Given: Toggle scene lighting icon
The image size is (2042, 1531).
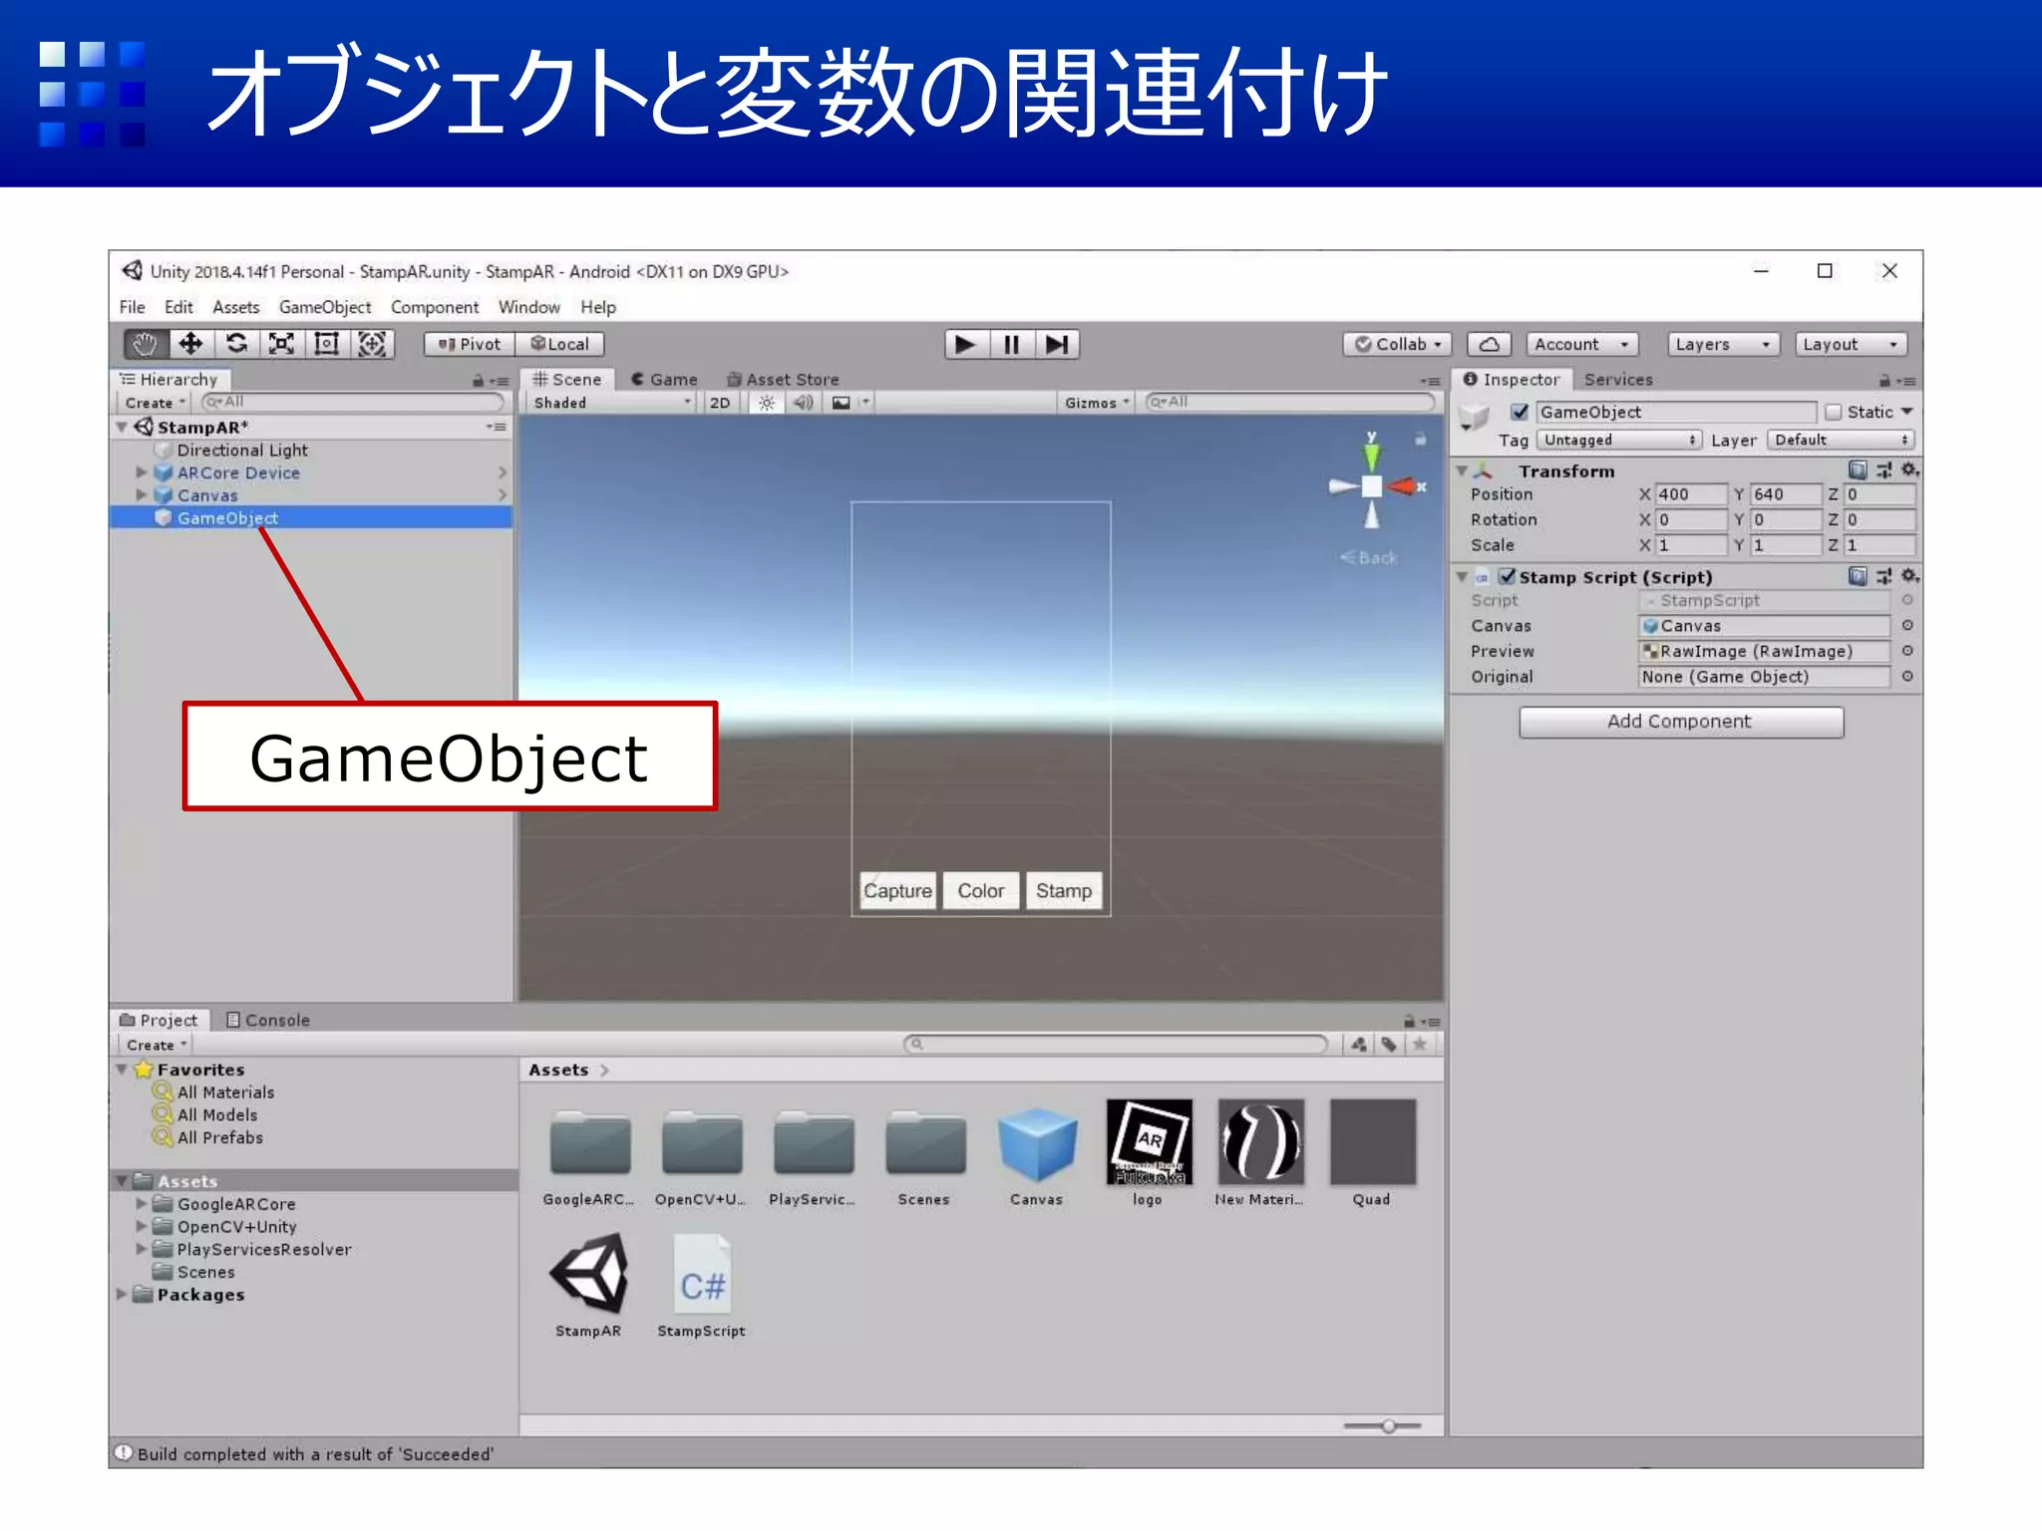Looking at the screenshot, I should pyautogui.click(x=767, y=403).
